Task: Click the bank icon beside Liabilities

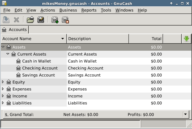Action: point(9,103)
